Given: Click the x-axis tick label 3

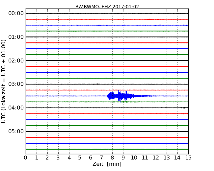Looking at the screenshot, I should pos(58,158).
